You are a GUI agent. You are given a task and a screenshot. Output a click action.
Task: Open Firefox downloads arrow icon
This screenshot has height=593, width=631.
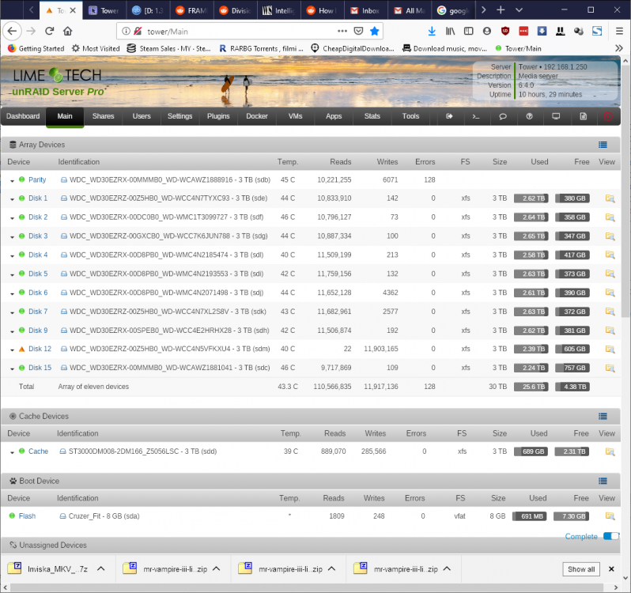432,31
